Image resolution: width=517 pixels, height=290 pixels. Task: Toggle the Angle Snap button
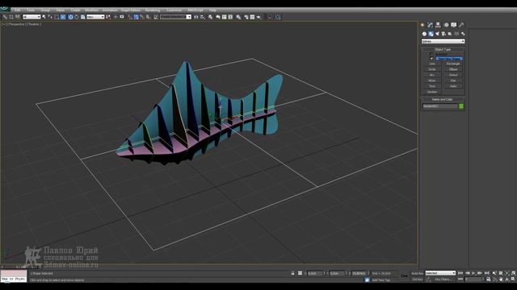(136, 17)
